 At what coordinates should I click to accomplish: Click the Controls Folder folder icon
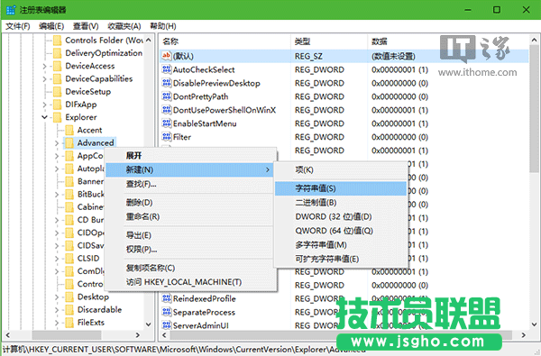(x=58, y=41)
